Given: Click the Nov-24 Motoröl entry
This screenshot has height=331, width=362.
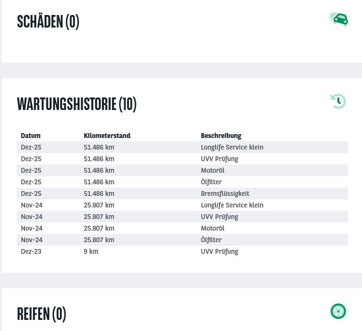Looking at the screenshot, I should pos(213,228).
